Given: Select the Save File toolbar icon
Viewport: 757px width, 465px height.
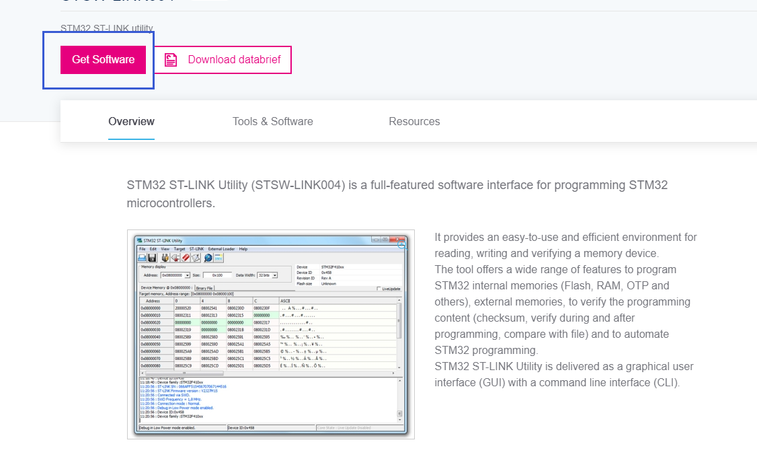Looking at the screenshot, I should [151, 258].
